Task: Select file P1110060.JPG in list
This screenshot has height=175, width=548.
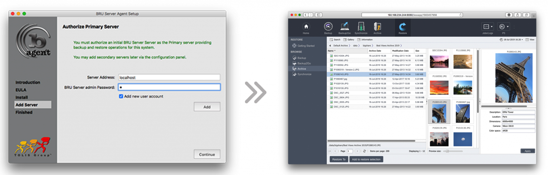Action: click(377, 60)
